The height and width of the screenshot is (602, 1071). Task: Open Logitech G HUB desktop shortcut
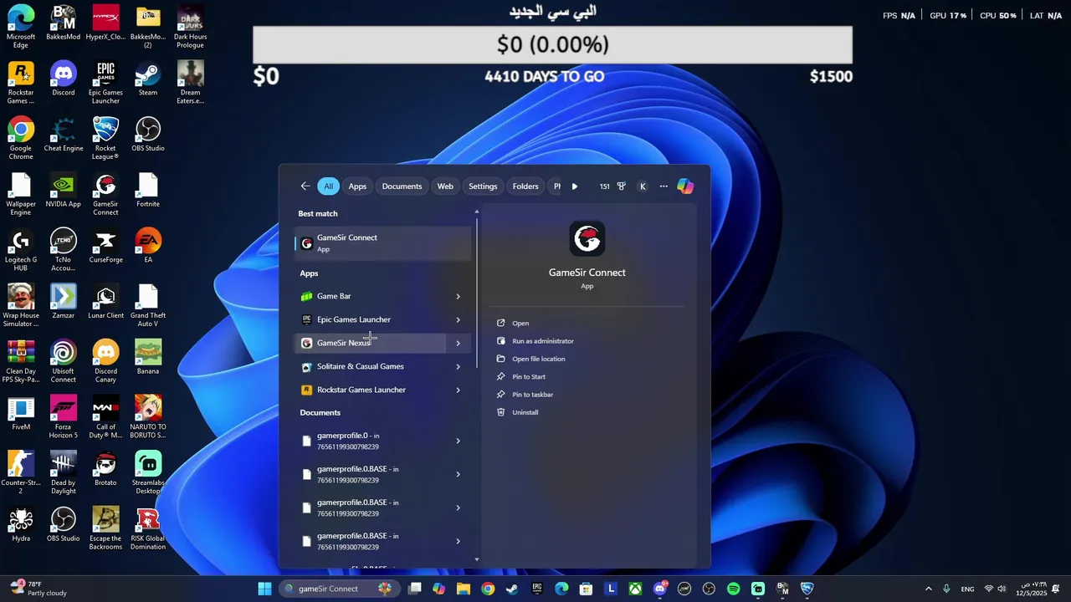(21, 251)
